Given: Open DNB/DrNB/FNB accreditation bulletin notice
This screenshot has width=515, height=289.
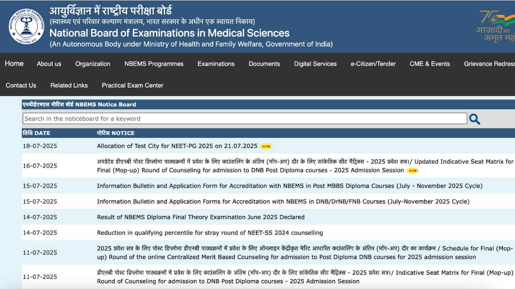Looking at the screenshot, I should (283, 201).
